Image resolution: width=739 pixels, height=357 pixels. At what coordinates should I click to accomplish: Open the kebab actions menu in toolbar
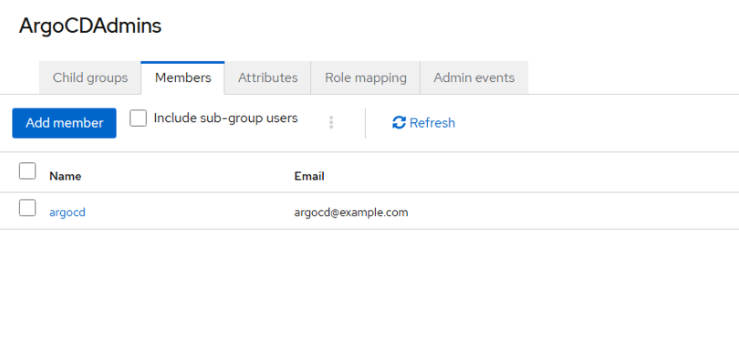coord(331,122)
